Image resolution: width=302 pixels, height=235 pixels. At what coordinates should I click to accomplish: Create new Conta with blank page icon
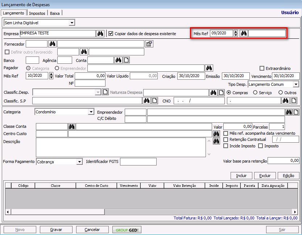[126, 60]
